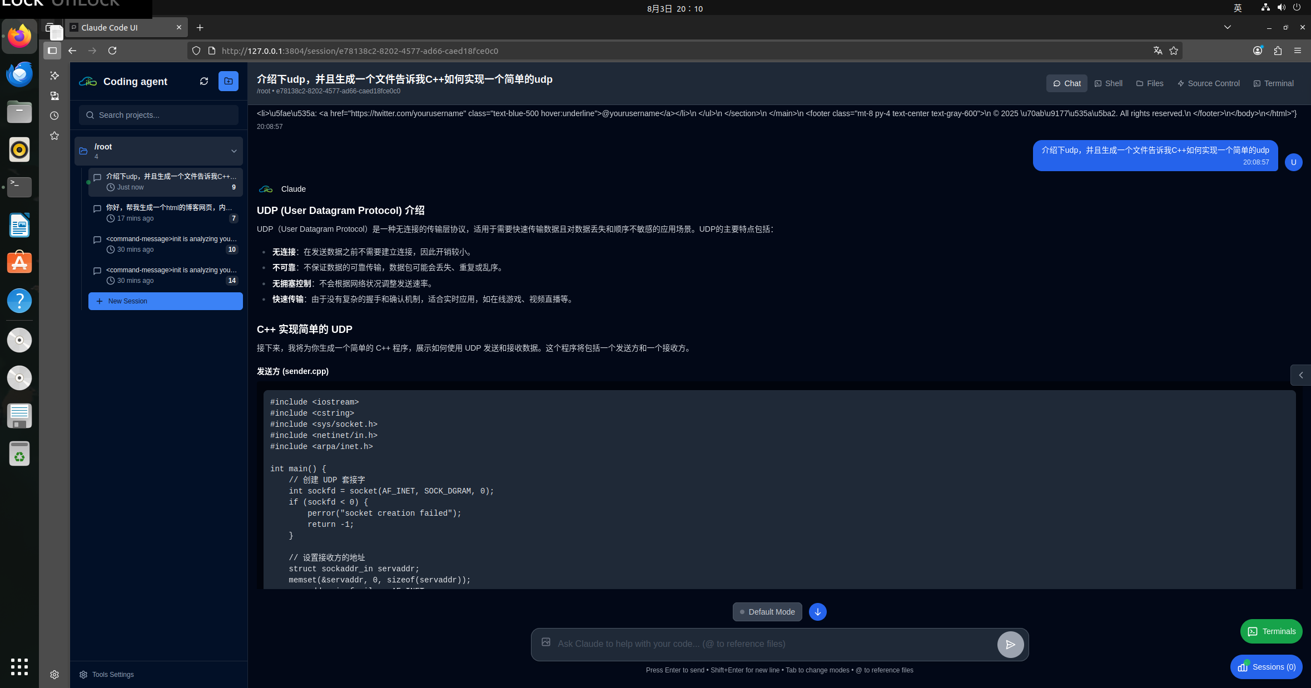The height and width of the screenshot is (688, 1311).
Task: Toggle the Firefox sidebar panel button
Action: [x=52, y=51]
